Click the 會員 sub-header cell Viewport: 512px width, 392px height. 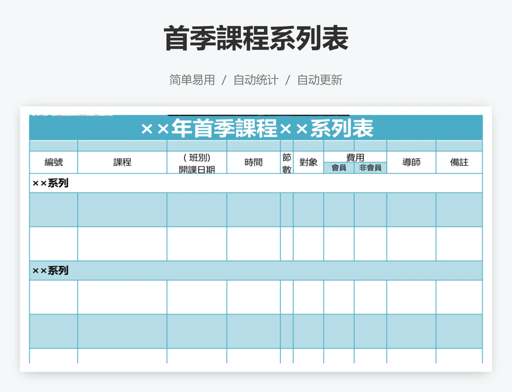click(338, 168)
